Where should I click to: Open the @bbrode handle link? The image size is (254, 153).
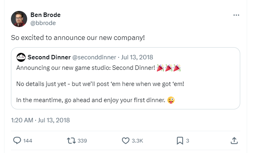(x=43, y=23)
